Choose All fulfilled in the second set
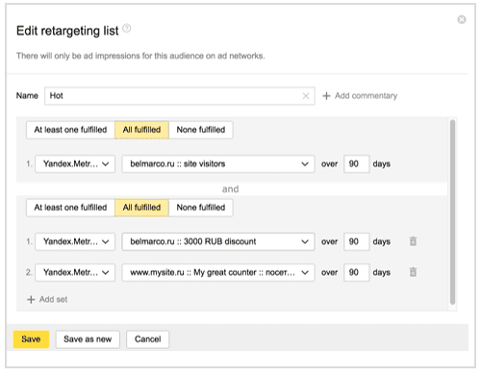481x377 pixels. pos(141,208)
